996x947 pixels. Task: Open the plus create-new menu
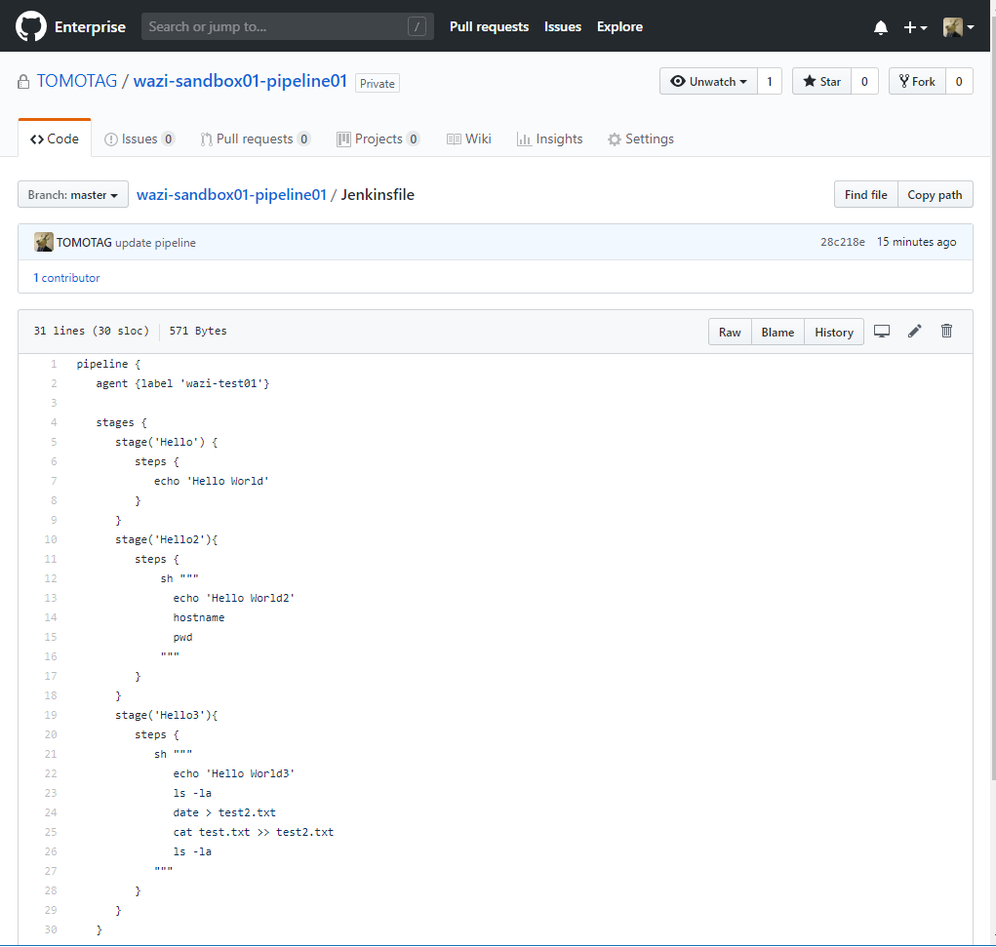[915, 27]
